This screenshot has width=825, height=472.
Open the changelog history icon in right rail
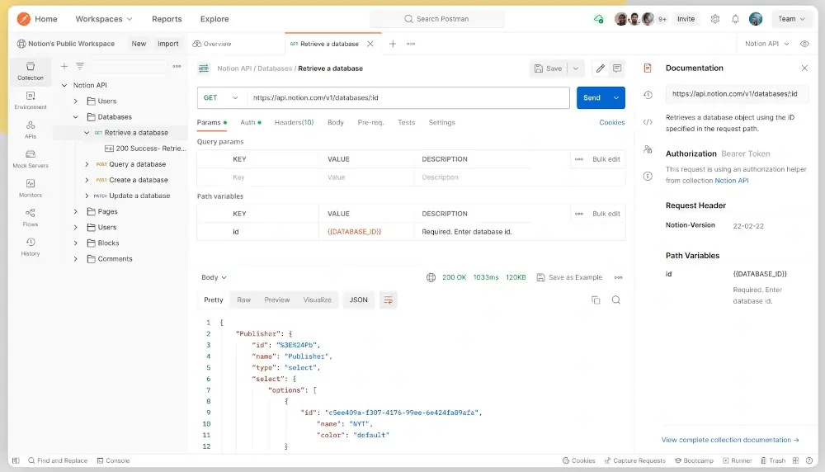tap(648, 95)
